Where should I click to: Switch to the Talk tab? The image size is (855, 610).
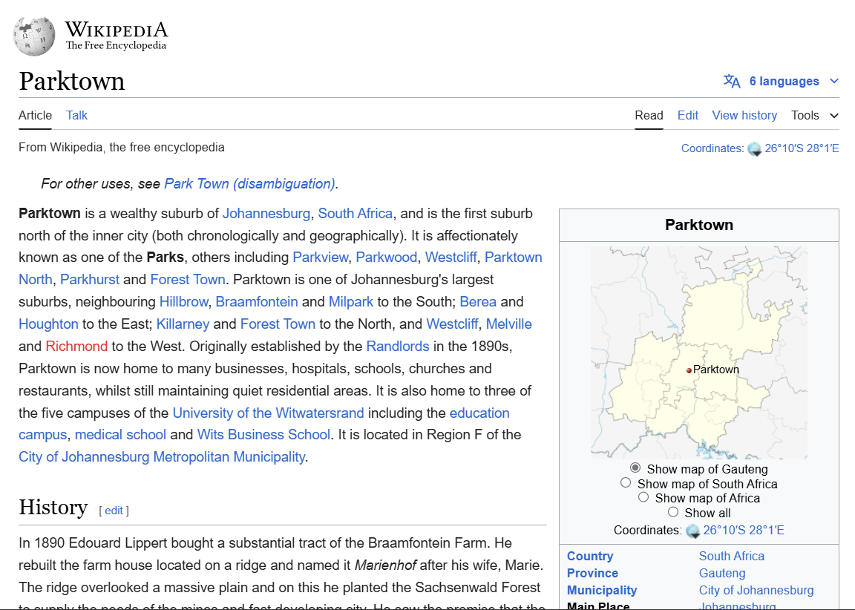(x=76, y=115)
